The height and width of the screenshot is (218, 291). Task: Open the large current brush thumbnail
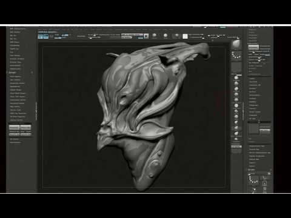tap(236, 44)
